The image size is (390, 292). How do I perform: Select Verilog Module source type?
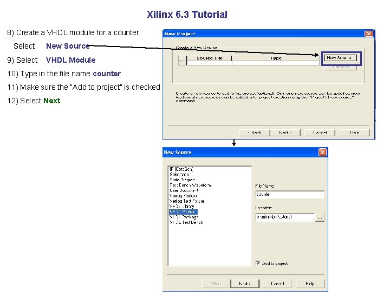coord(183,196)
